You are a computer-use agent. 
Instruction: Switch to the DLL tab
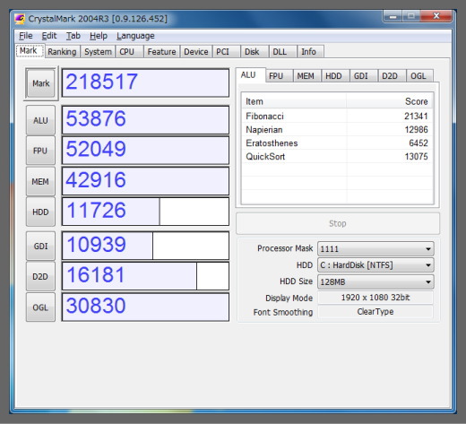[x=282, y=52]
